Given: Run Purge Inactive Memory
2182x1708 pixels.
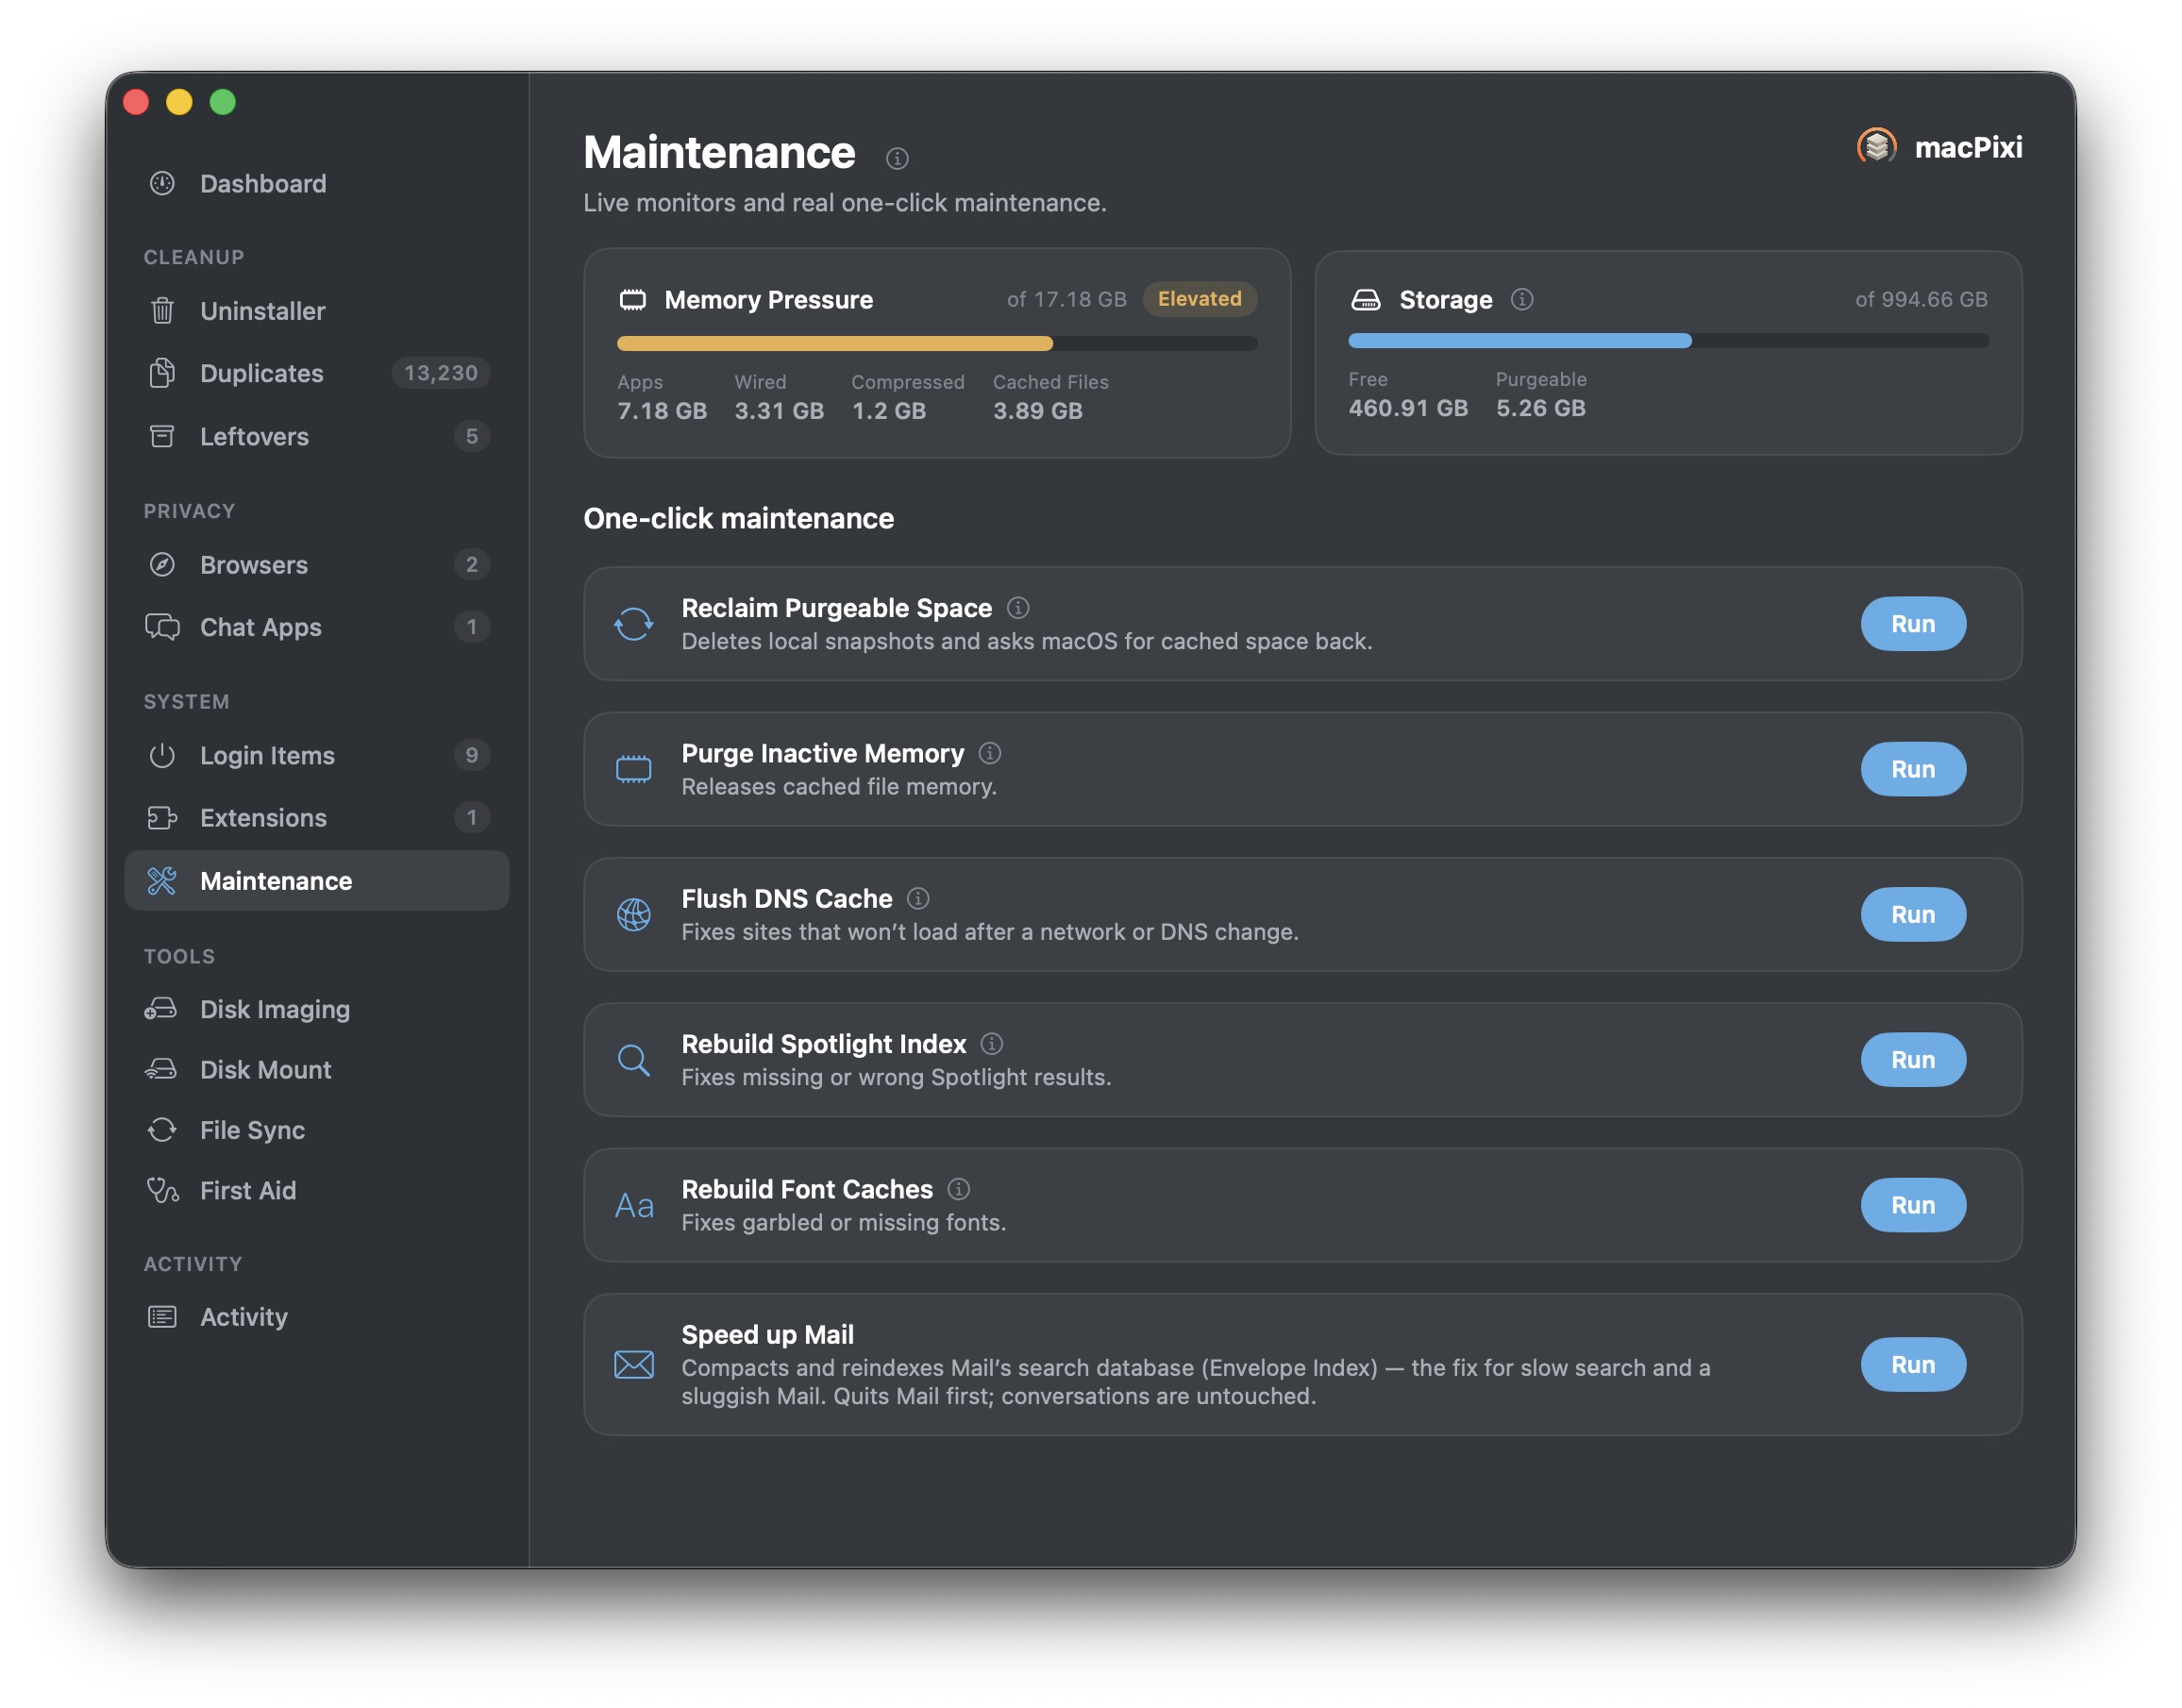Looking at the screenshot, I should [x=1912, y=769].
